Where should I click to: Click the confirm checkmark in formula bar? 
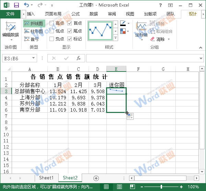pyautogui.click(x=66, y=58)
